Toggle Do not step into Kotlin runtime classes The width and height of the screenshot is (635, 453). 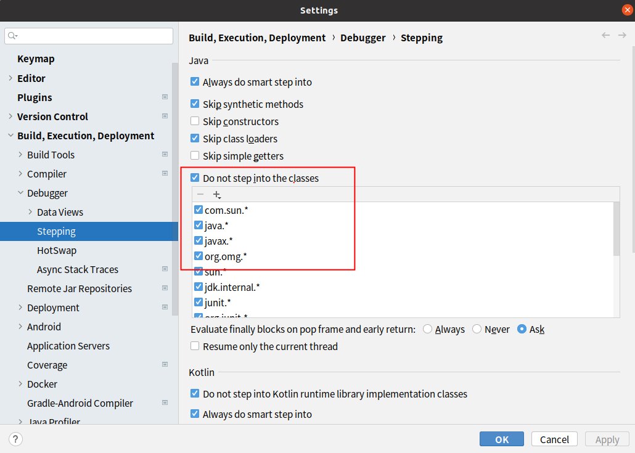point(195,393)
